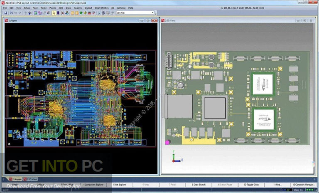Click the '8 Draw Sketch' action key

199,185
